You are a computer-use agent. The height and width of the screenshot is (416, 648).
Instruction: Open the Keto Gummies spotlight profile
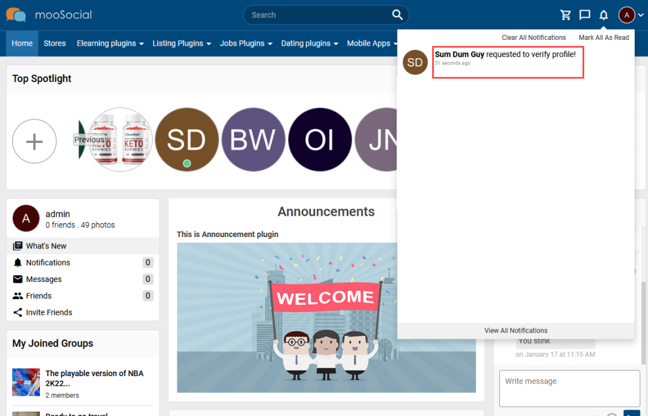pyautogui.click(x=121, y=140)
